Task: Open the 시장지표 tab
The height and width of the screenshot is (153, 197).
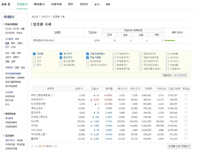Action: tap(56, 4)
